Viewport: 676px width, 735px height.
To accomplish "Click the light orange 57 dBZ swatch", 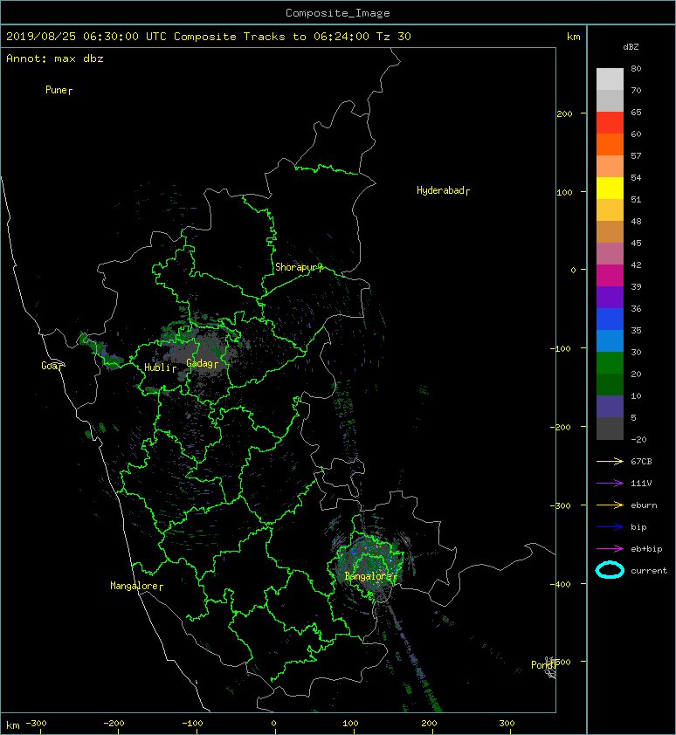I will [x=610, y=167].
